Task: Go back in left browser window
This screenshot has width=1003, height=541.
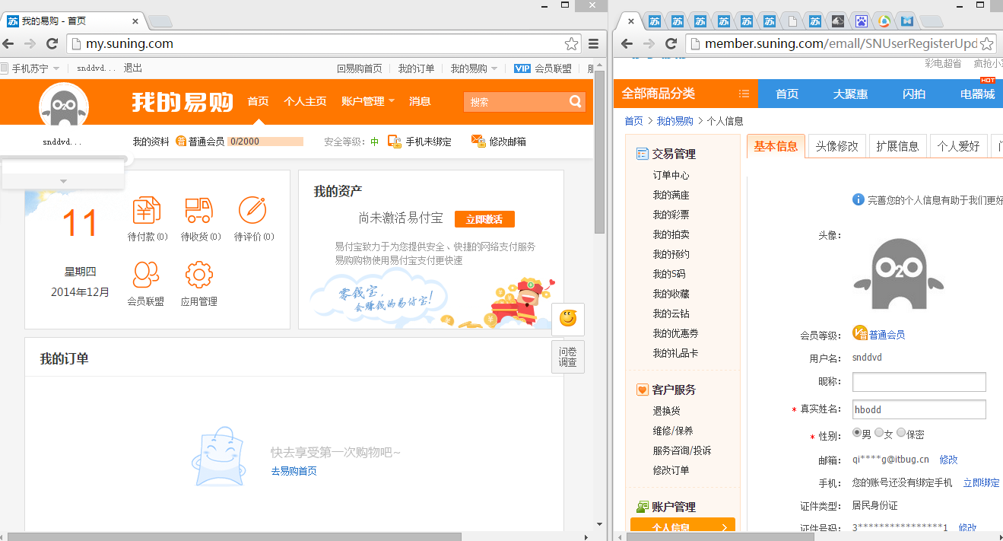Action: pyautogui.click(x=8, y=43)
